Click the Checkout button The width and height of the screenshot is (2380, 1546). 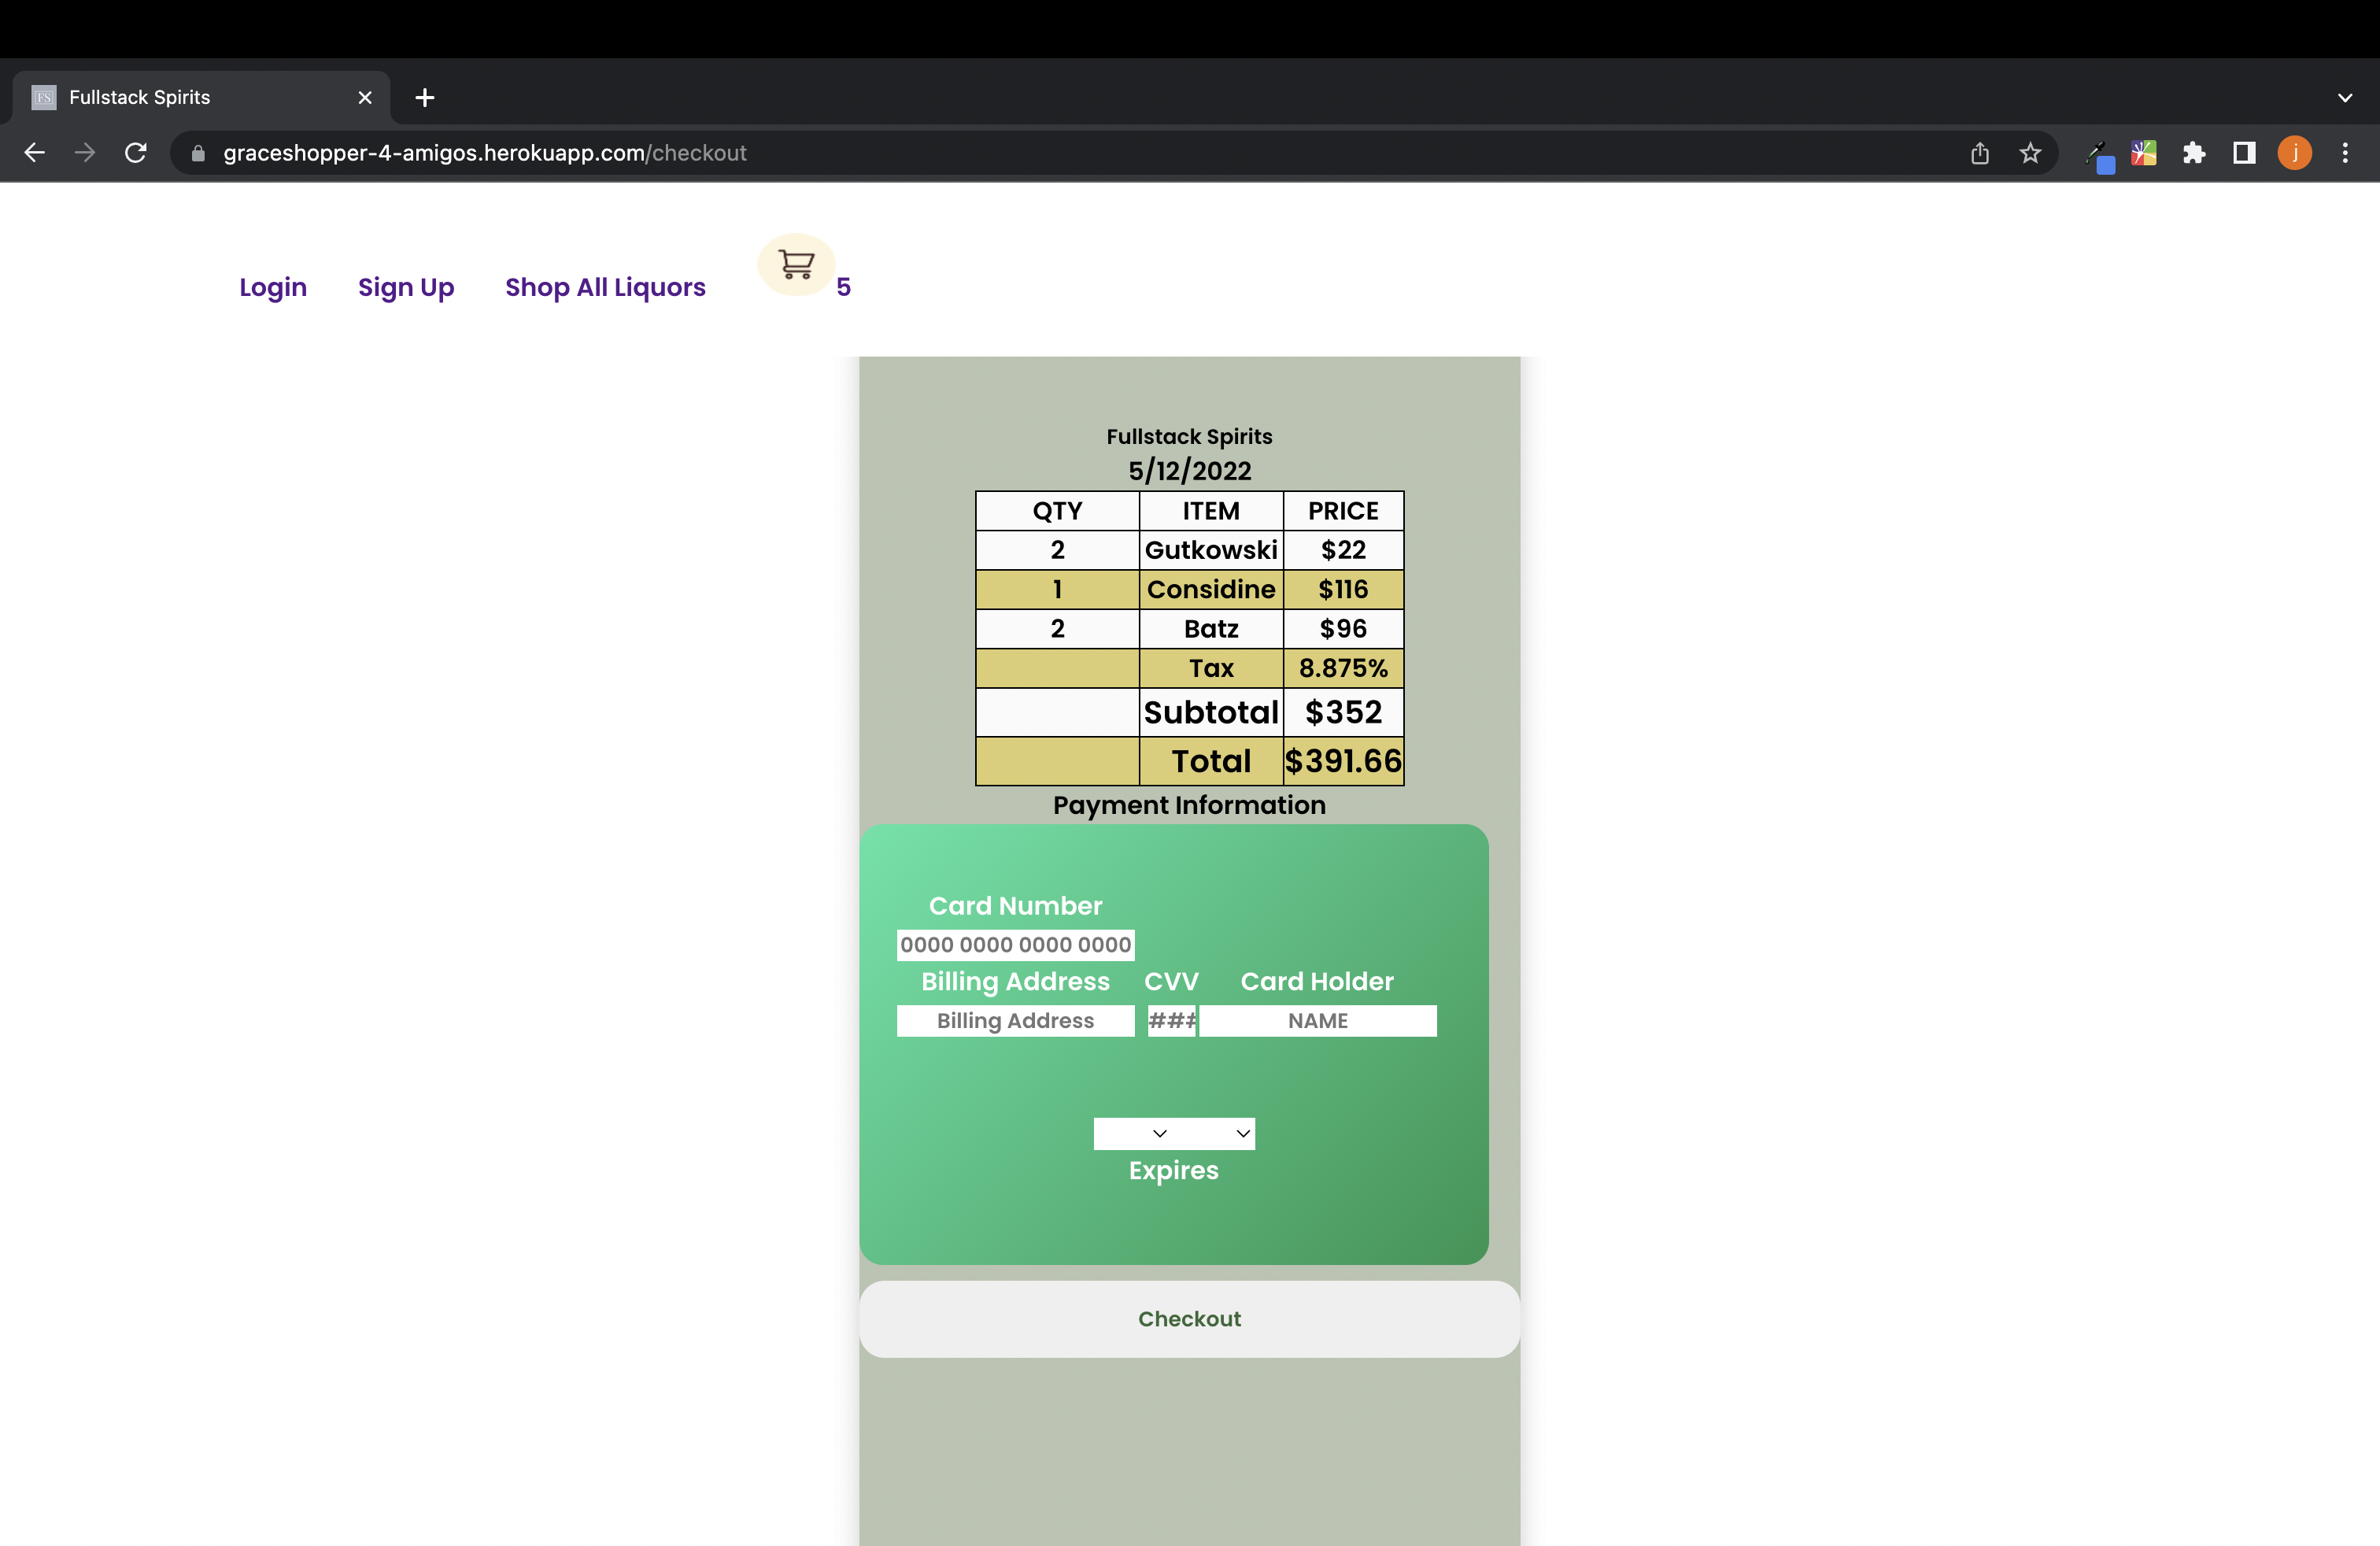tap(1189, 1318)
